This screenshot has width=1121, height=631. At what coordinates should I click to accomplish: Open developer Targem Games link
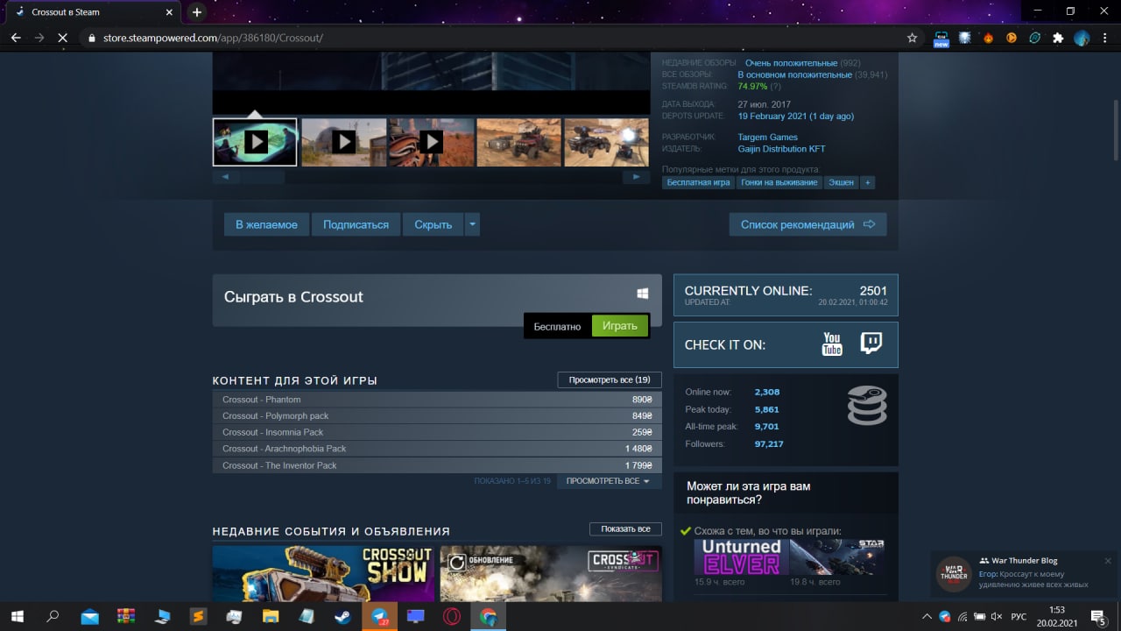[767, 137]
